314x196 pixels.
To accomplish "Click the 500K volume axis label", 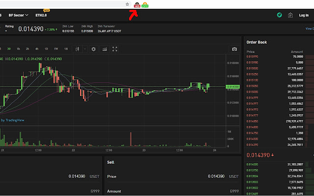I will coord(231,139).
